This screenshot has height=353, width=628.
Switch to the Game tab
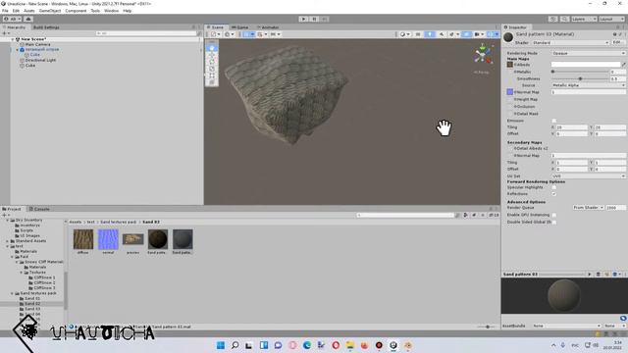point(239,27)
